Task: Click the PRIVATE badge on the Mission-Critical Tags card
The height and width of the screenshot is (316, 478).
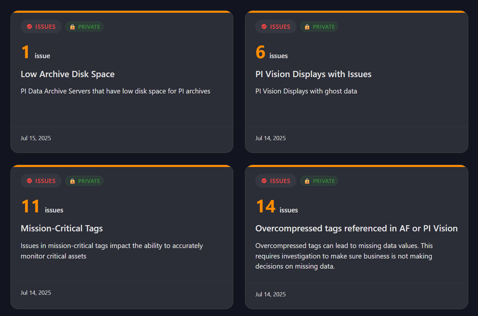Action: coord(84,181)
